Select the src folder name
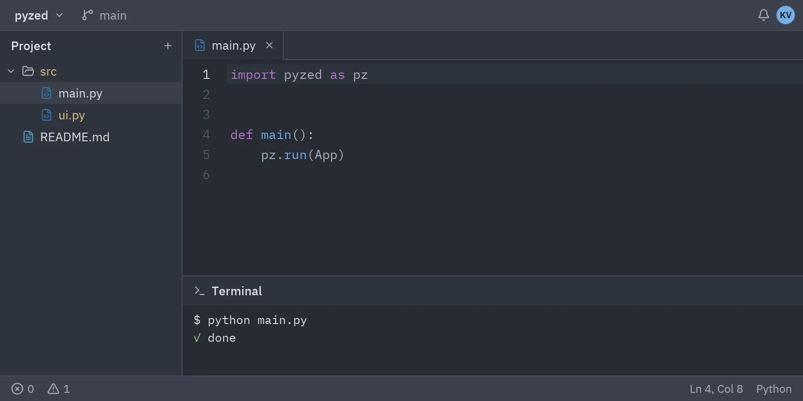 point(48,72)
